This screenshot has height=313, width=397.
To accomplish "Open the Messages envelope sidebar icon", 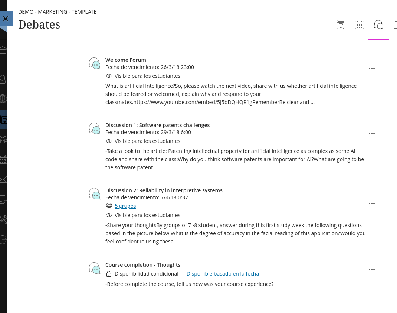I will [3, 180].
